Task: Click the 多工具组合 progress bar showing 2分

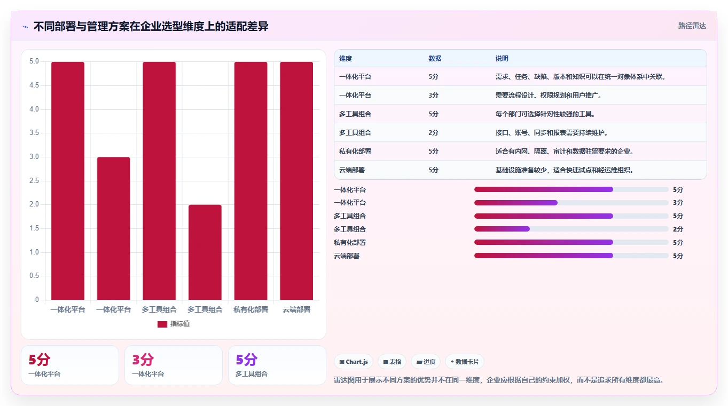Action: coord(572,229)
